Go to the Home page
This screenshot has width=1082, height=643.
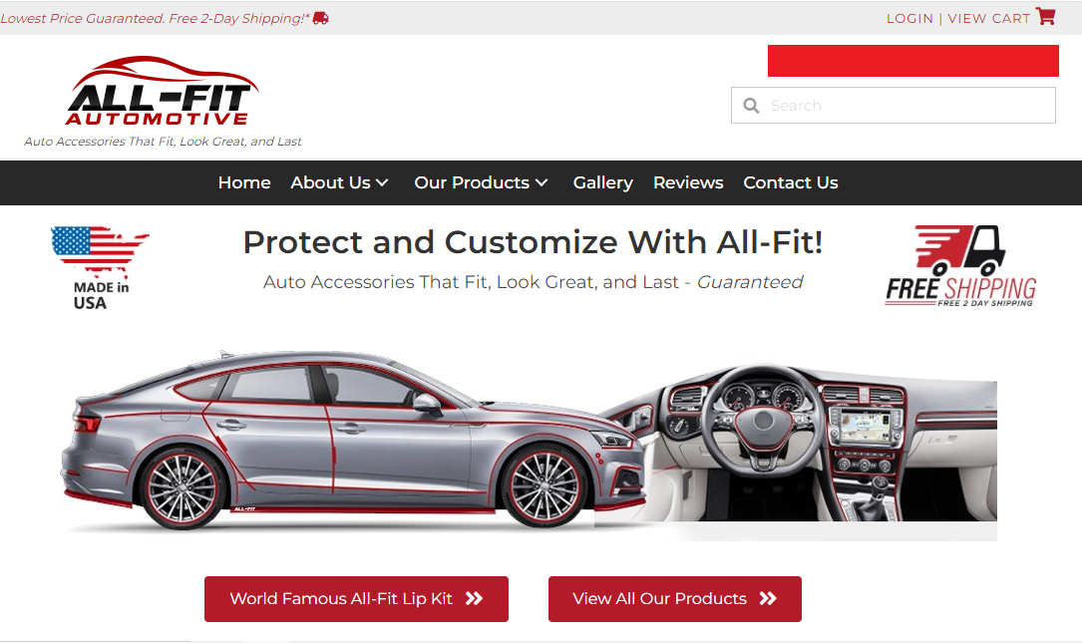(x=244, y=182)
